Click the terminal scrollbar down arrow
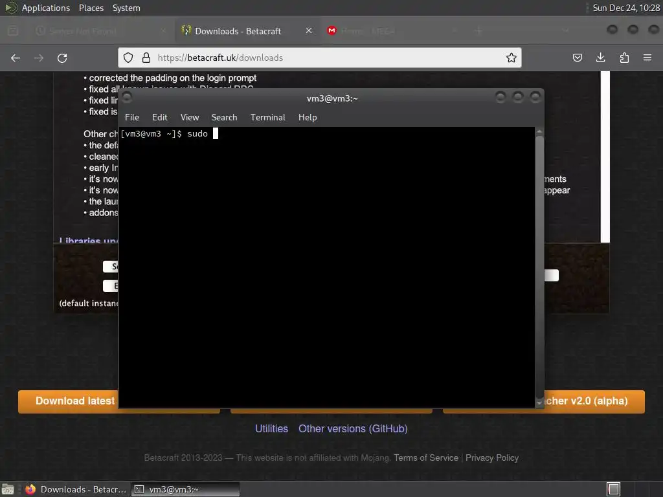This screenshot has height=497, width=663. 539,403
